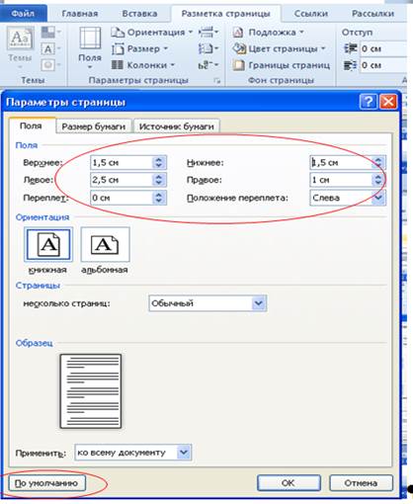Open the Подложка watermark dropdown
Viewport: 413px width, 504px height.
[x=269, y=33]
